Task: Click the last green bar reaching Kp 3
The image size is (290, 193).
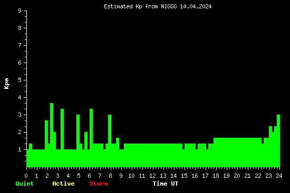Action: pyautogui.click(x=278, y=141)
